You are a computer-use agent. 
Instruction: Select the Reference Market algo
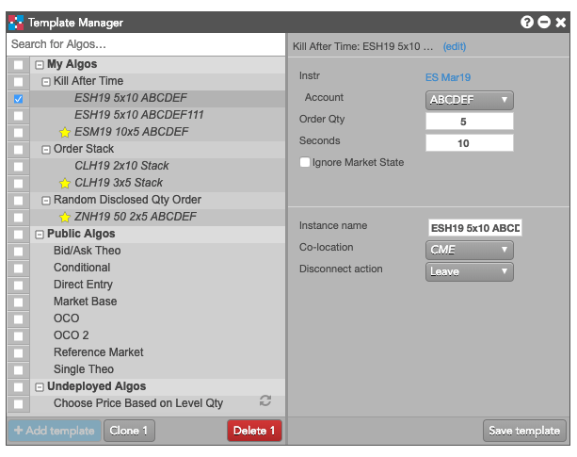click(x=99, y=352)
